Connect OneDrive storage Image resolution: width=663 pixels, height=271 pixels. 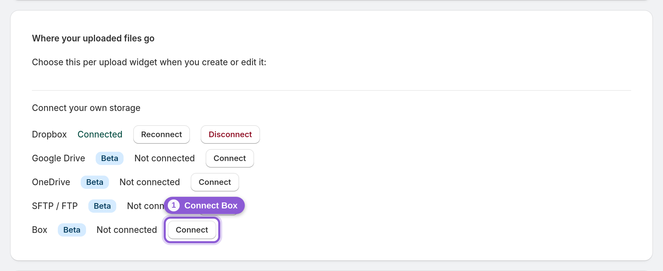215,182
